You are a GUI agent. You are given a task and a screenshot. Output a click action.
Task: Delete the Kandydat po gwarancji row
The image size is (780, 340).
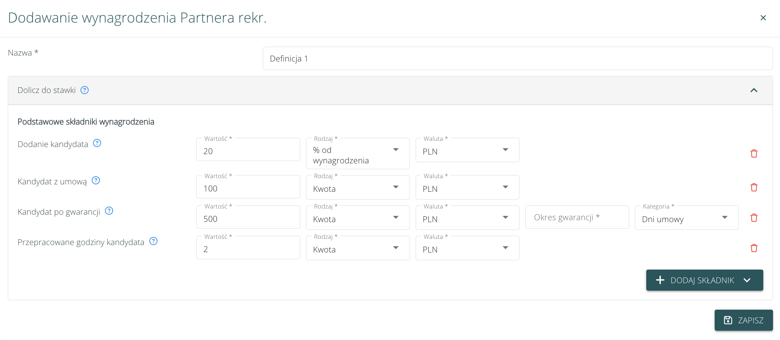click(754, 218)
